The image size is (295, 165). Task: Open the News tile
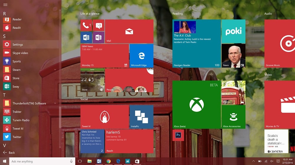coord(233,56)
